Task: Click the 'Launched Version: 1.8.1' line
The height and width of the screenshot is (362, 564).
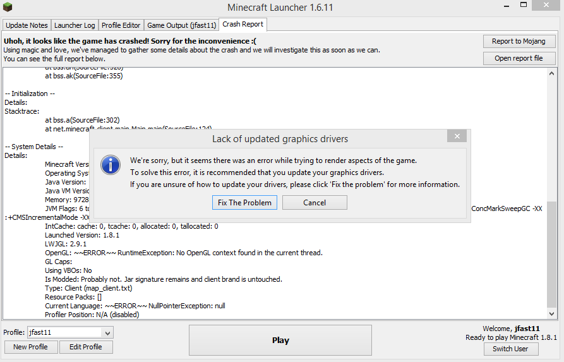Action: tap(82, 236)
